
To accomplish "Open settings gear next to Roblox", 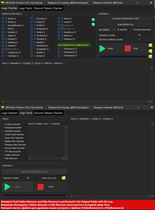I will 3,22.
